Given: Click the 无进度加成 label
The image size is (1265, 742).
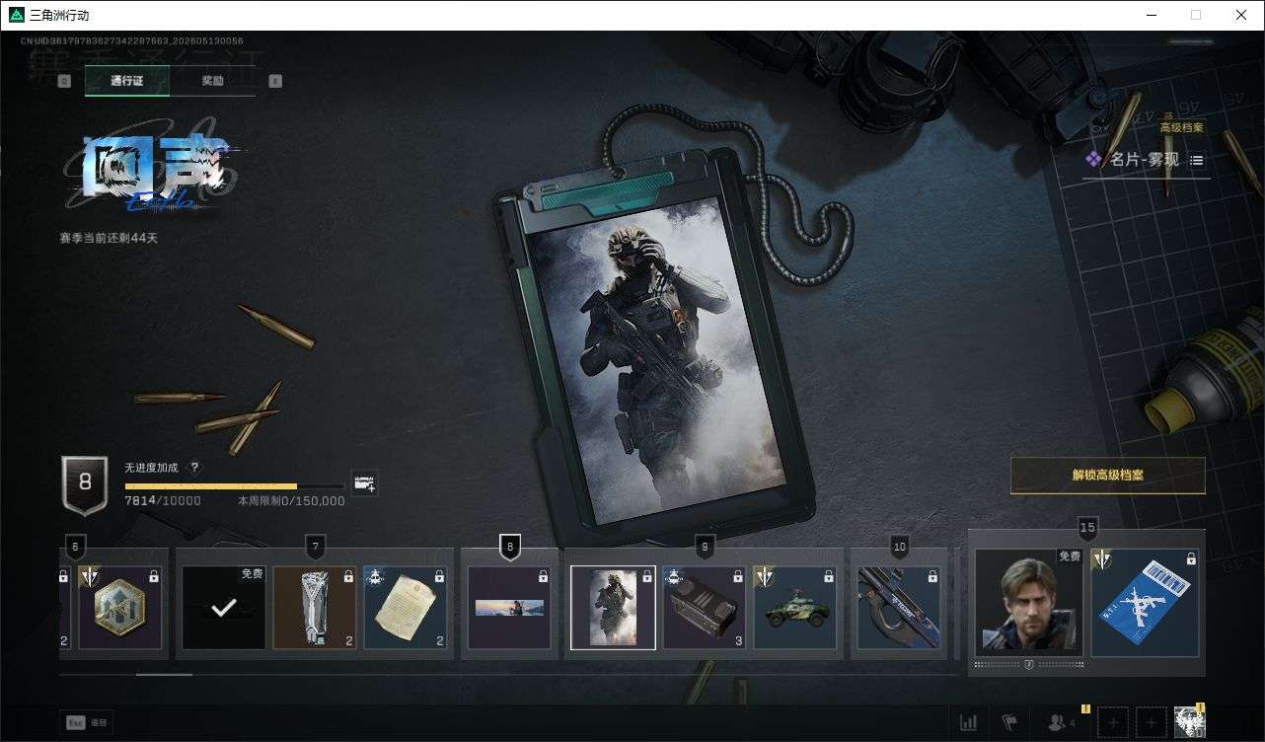Looking at the screenshot, I should pyautogui.click(x=151, y=468).
